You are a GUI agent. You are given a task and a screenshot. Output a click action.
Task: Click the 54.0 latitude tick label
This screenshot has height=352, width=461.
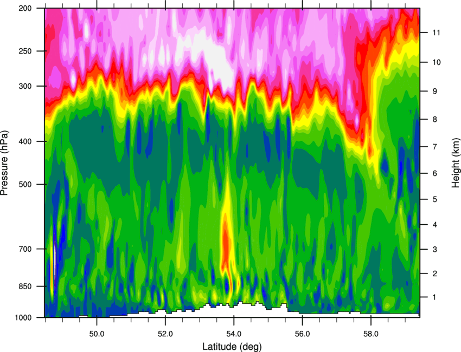tap(234, 334)
